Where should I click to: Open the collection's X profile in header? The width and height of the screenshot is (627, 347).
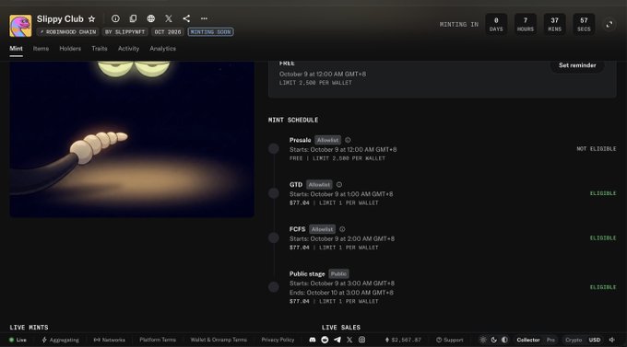[169, 18]
